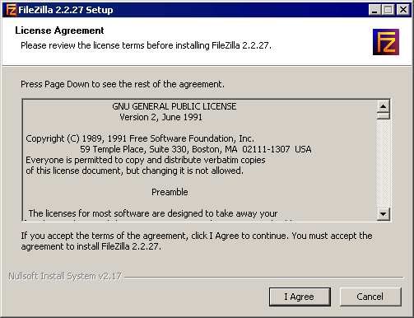Image resolution: width=414 pixels, height=318 pixels.
Task: Click the 59 Temple Place address line
Action: pos(196,149)
